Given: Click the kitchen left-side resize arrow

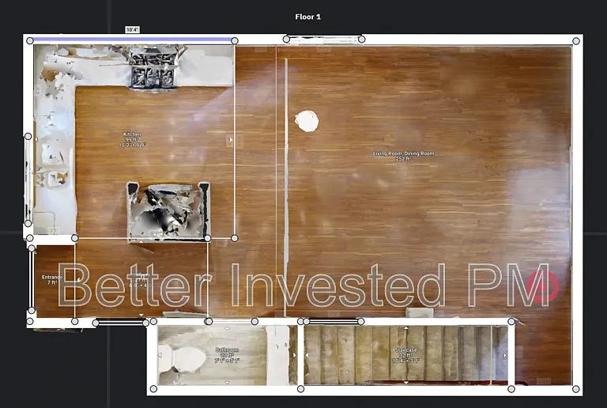Looking at the screenshot, I should coord(36,139).
